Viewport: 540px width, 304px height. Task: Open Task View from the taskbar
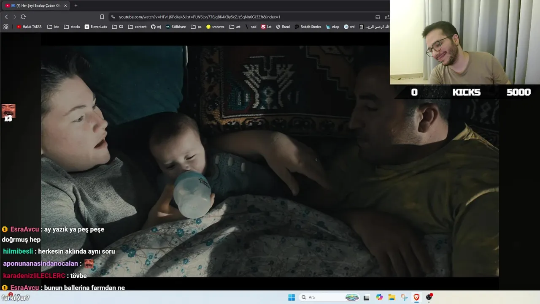tap(366, 297)
